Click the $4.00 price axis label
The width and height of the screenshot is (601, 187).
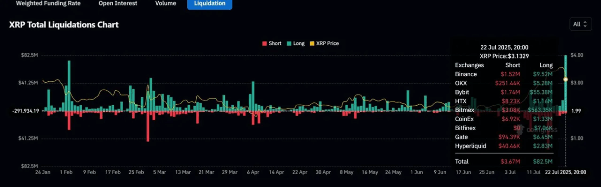576,55
